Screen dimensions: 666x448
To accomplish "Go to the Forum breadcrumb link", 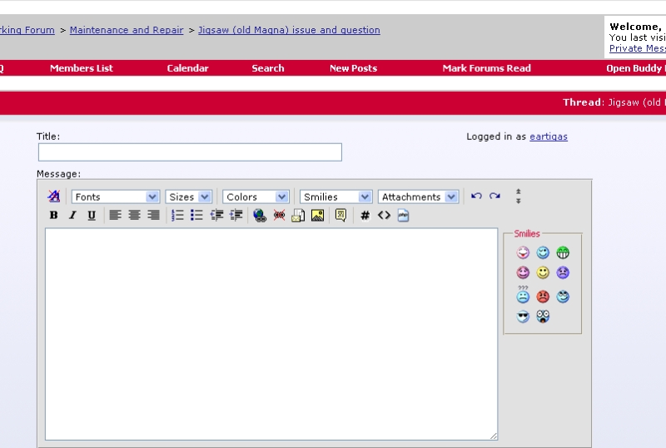I will (27, 30).
